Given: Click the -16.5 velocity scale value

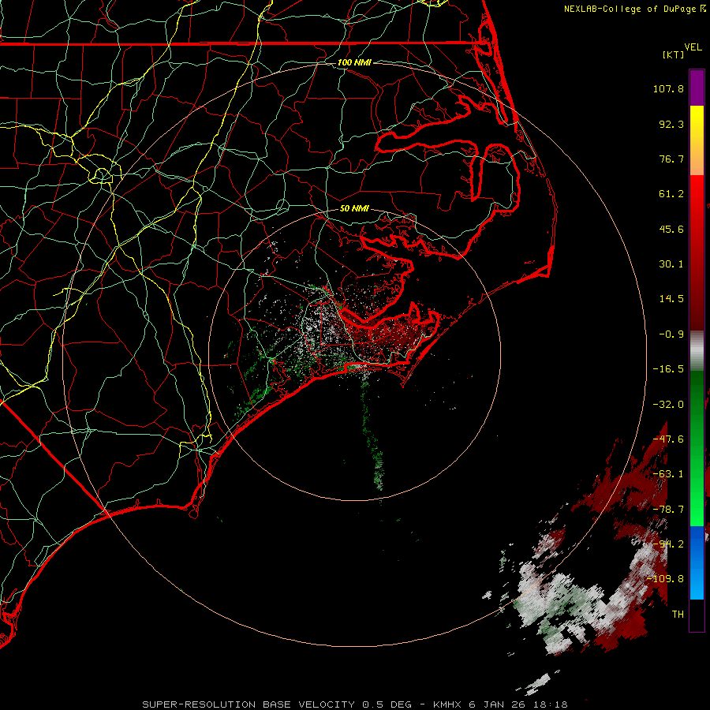Looking at the screenshot, I should tap(668, 369).
